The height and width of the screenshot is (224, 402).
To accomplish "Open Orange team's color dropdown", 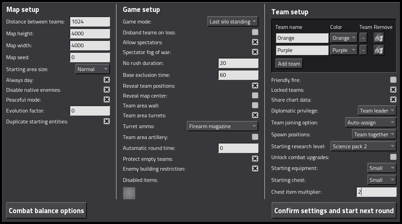I will pyautogui.click(x=343, y=38).
